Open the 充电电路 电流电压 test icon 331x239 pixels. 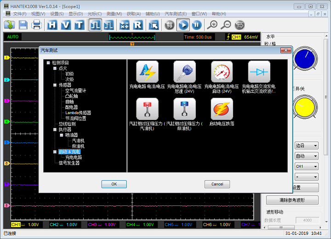click(x=147, y=72)
